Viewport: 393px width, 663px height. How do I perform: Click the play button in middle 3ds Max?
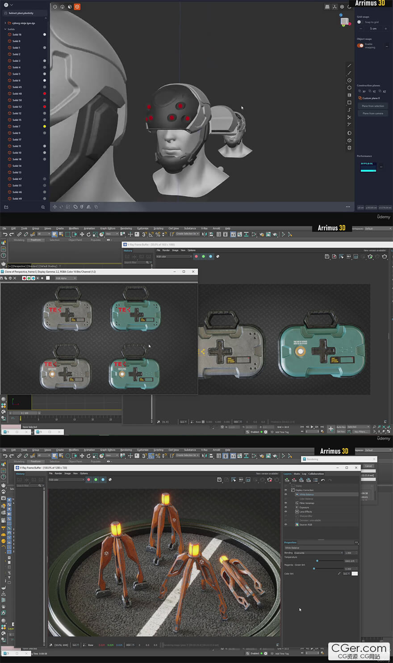[312, 427]
